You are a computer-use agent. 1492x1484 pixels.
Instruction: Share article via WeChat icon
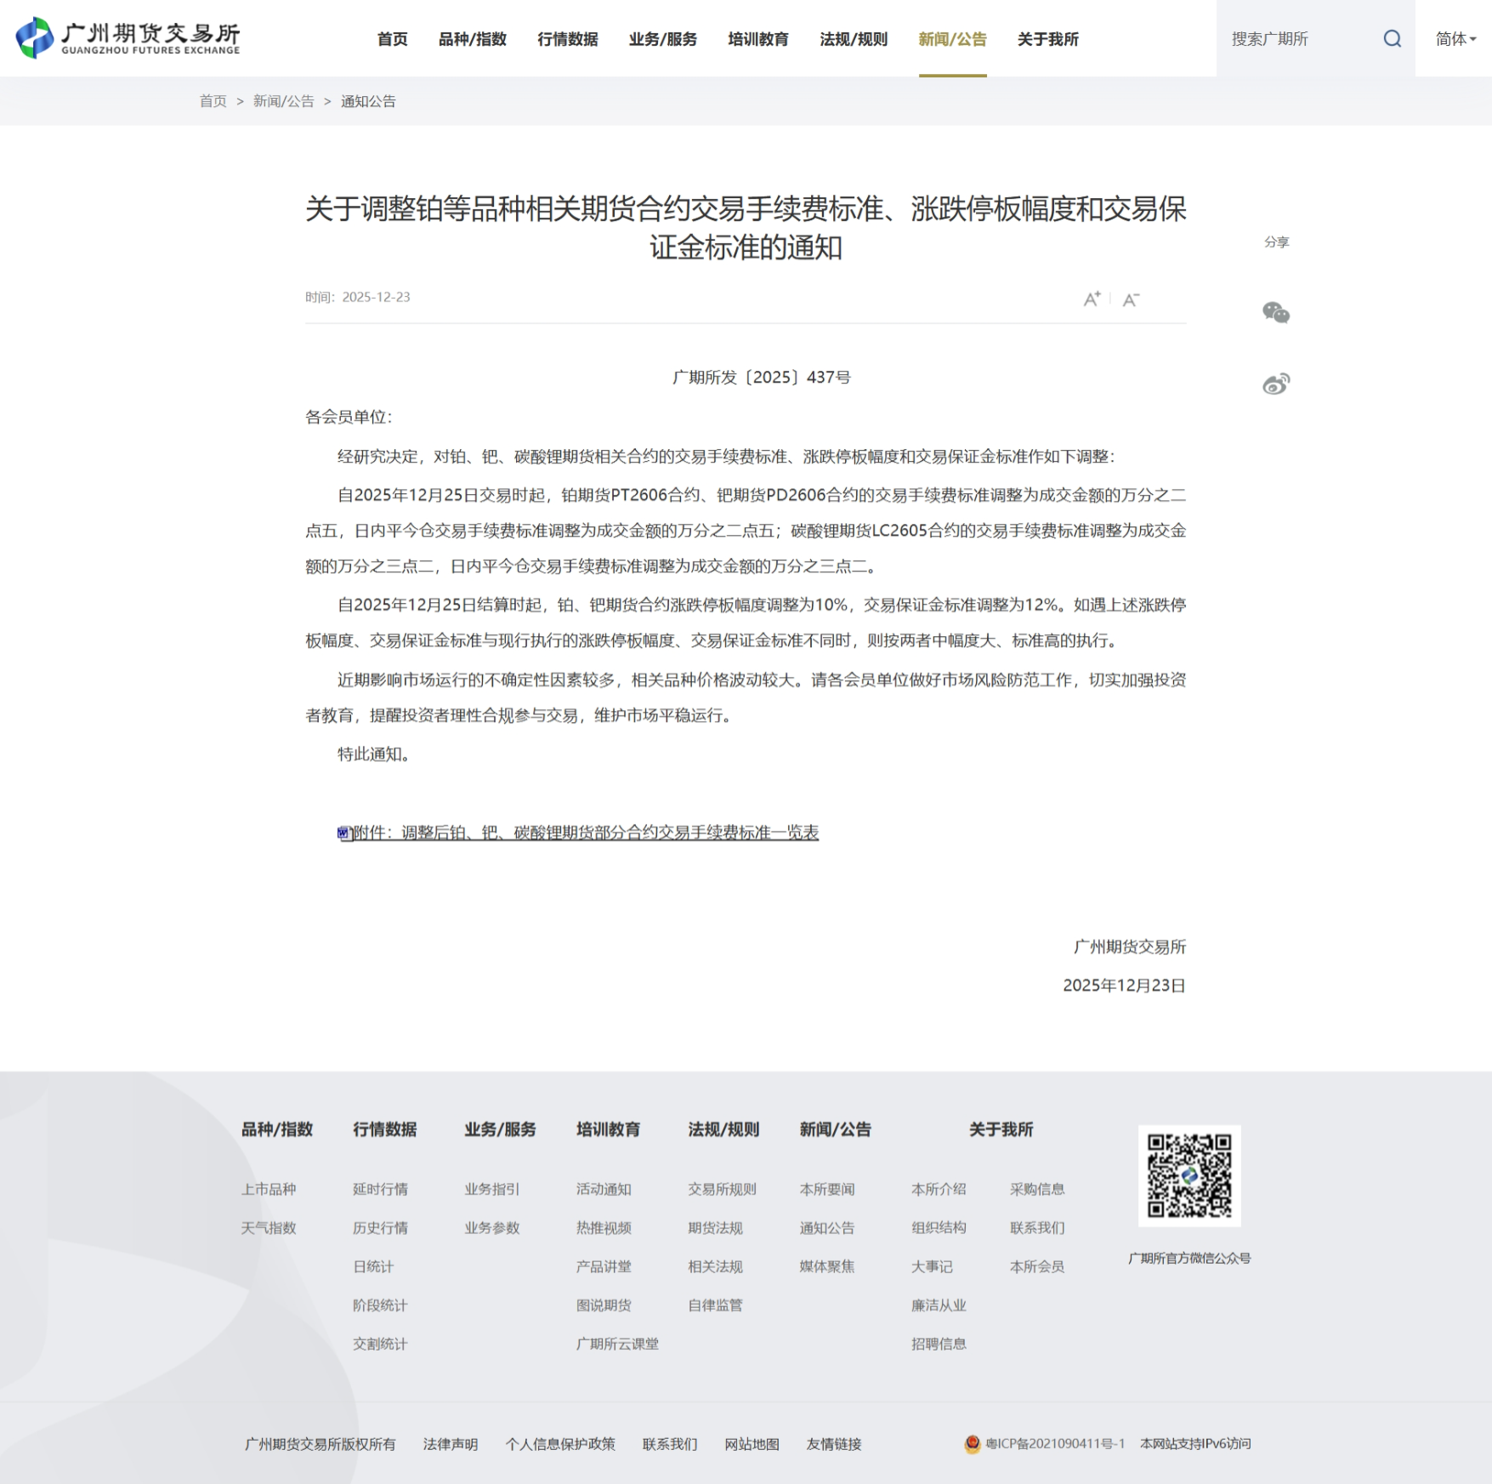[1275, 313]
